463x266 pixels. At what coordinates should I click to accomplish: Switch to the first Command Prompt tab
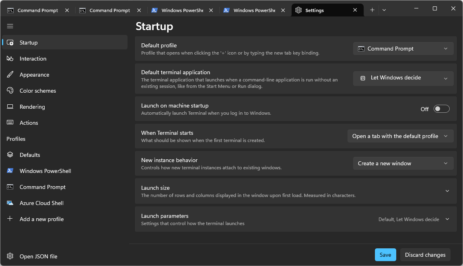coord(37,10)
